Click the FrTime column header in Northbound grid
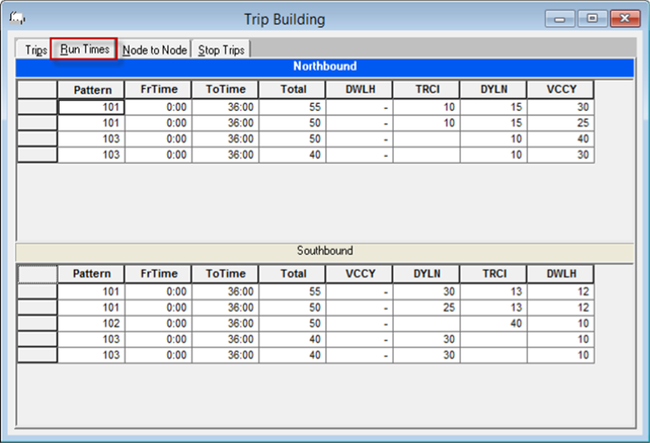This screenshot has height=443, width=650. 158,89
